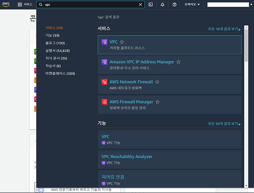
Task: Favorite the AWS Network Firewall star
Action: [x=157, y=82]
